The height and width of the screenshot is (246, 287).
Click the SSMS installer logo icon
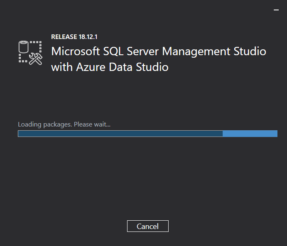30,53
